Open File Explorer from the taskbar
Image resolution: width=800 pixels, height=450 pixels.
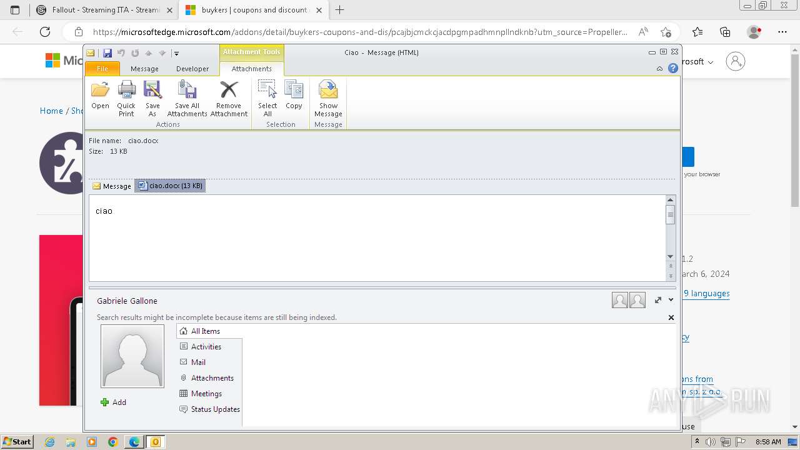pyautogui.click(x=71, y=442)
